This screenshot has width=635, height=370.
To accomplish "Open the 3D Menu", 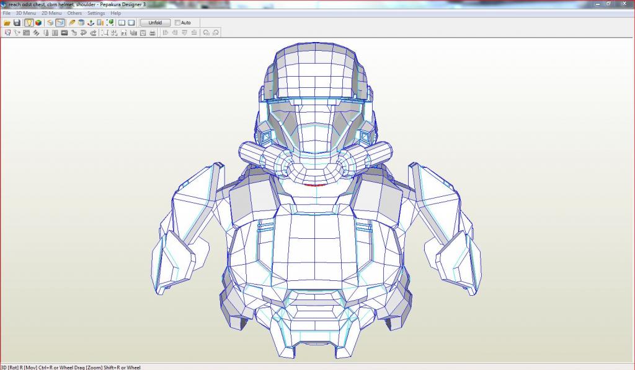I will (25, 13).
